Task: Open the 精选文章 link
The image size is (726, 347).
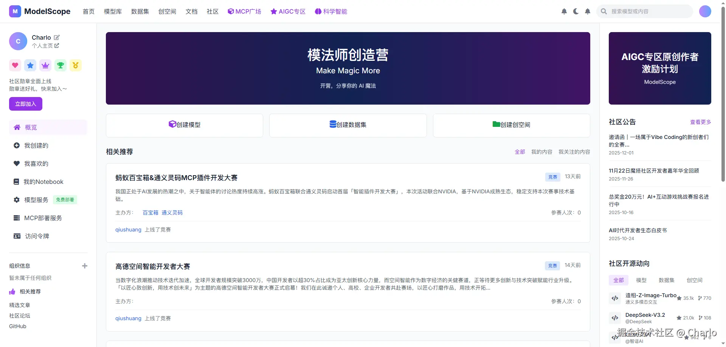Action: click(x=20, y=305)
